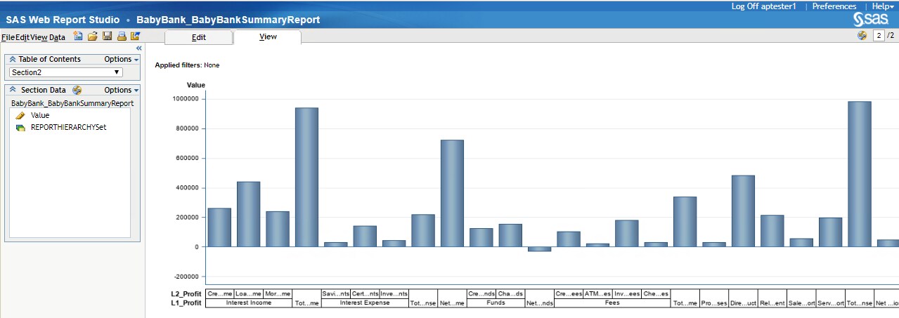Click the page number input field
Viewport: 899px width, 318px height.
[x=878, y=36]
